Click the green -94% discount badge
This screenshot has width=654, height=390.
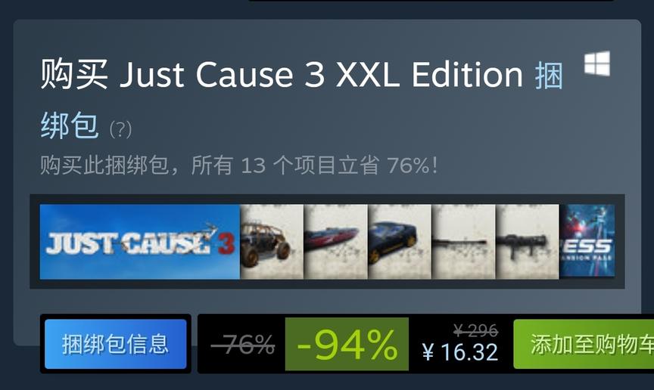pyautogui.click(x=347, y=344)
